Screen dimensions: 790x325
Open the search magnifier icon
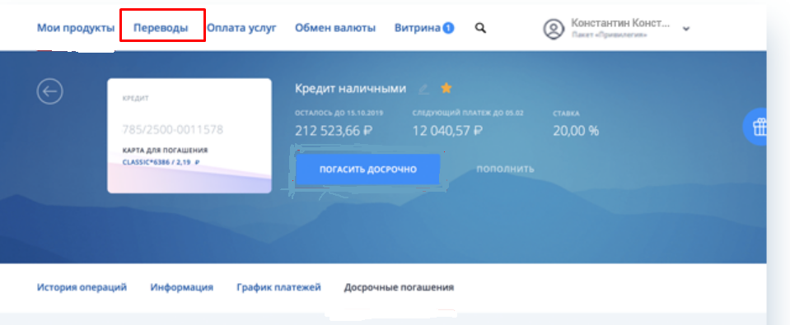[480, 28]
